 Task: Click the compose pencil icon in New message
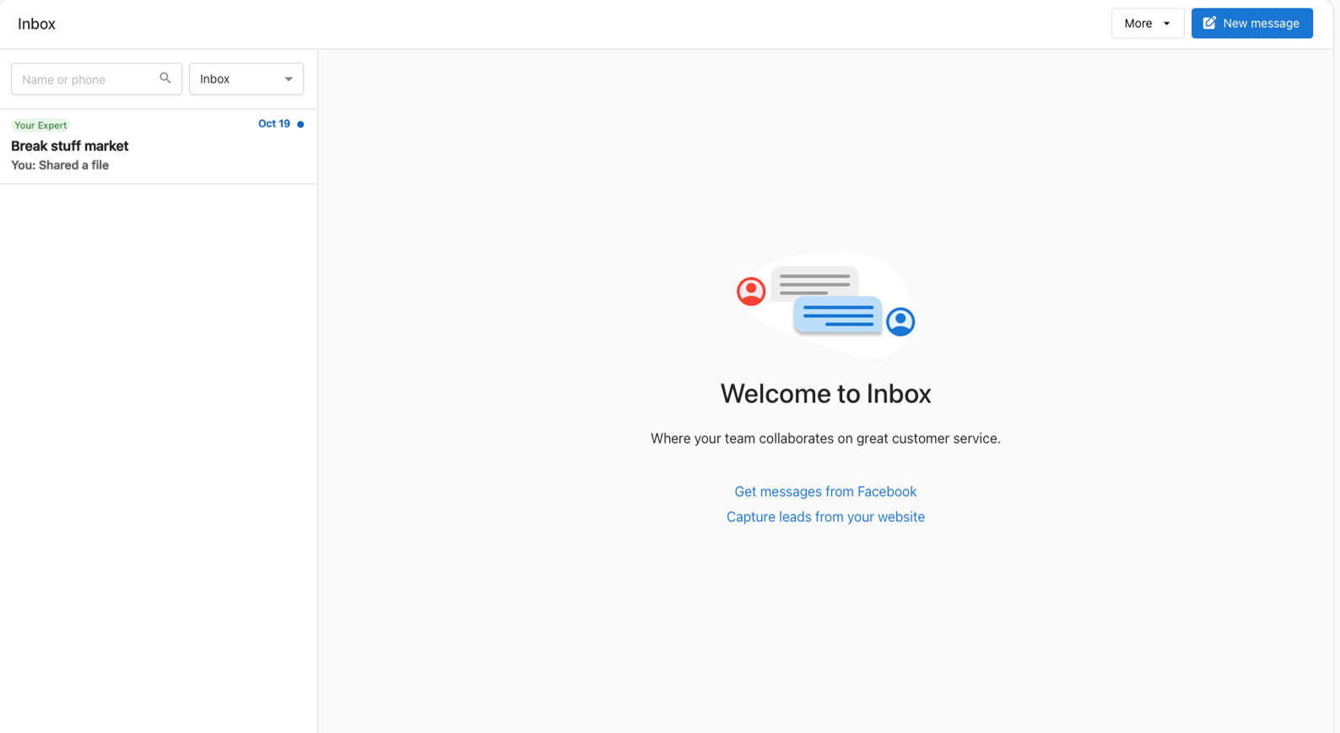[x=1209, y=23]
